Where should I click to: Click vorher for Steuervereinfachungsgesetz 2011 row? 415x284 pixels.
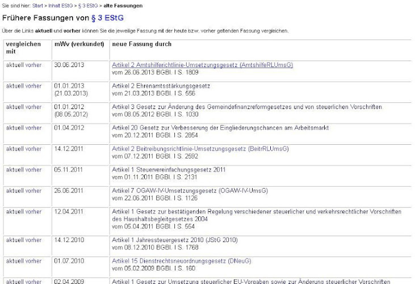click(33, 170)
